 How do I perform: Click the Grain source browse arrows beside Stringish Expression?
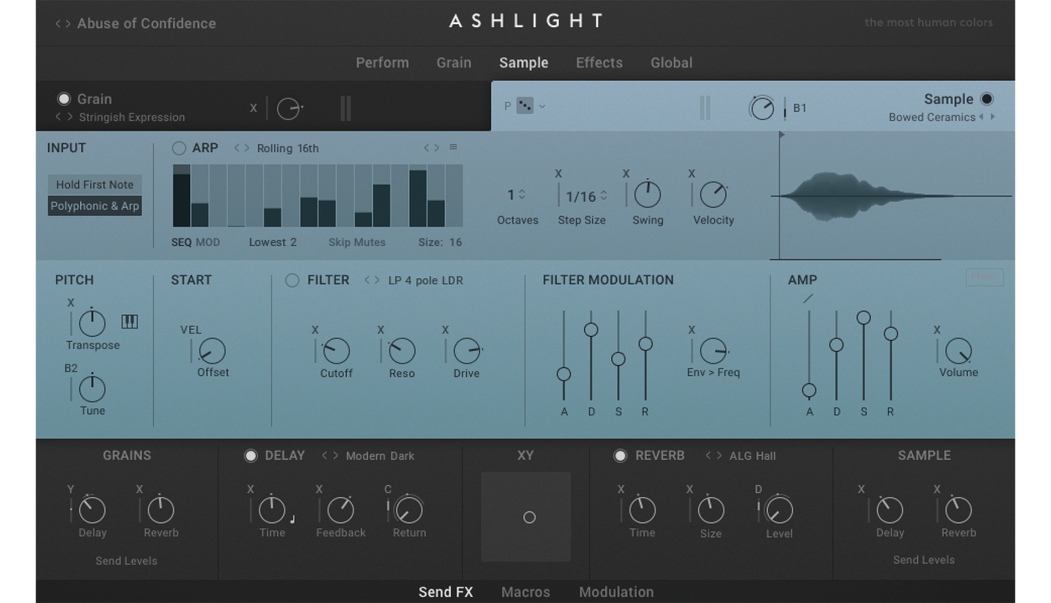65,117
